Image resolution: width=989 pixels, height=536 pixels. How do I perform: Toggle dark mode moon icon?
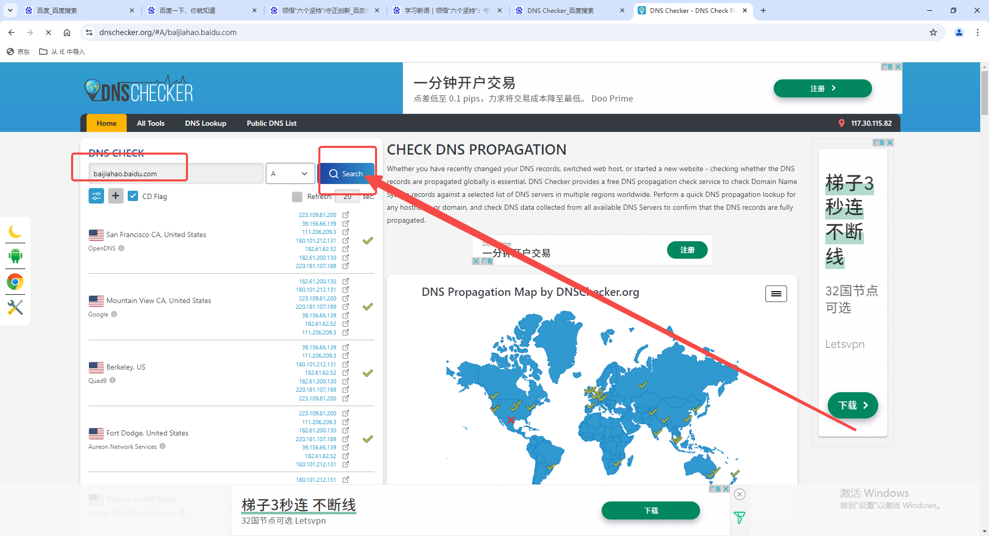tap(15, 231)
